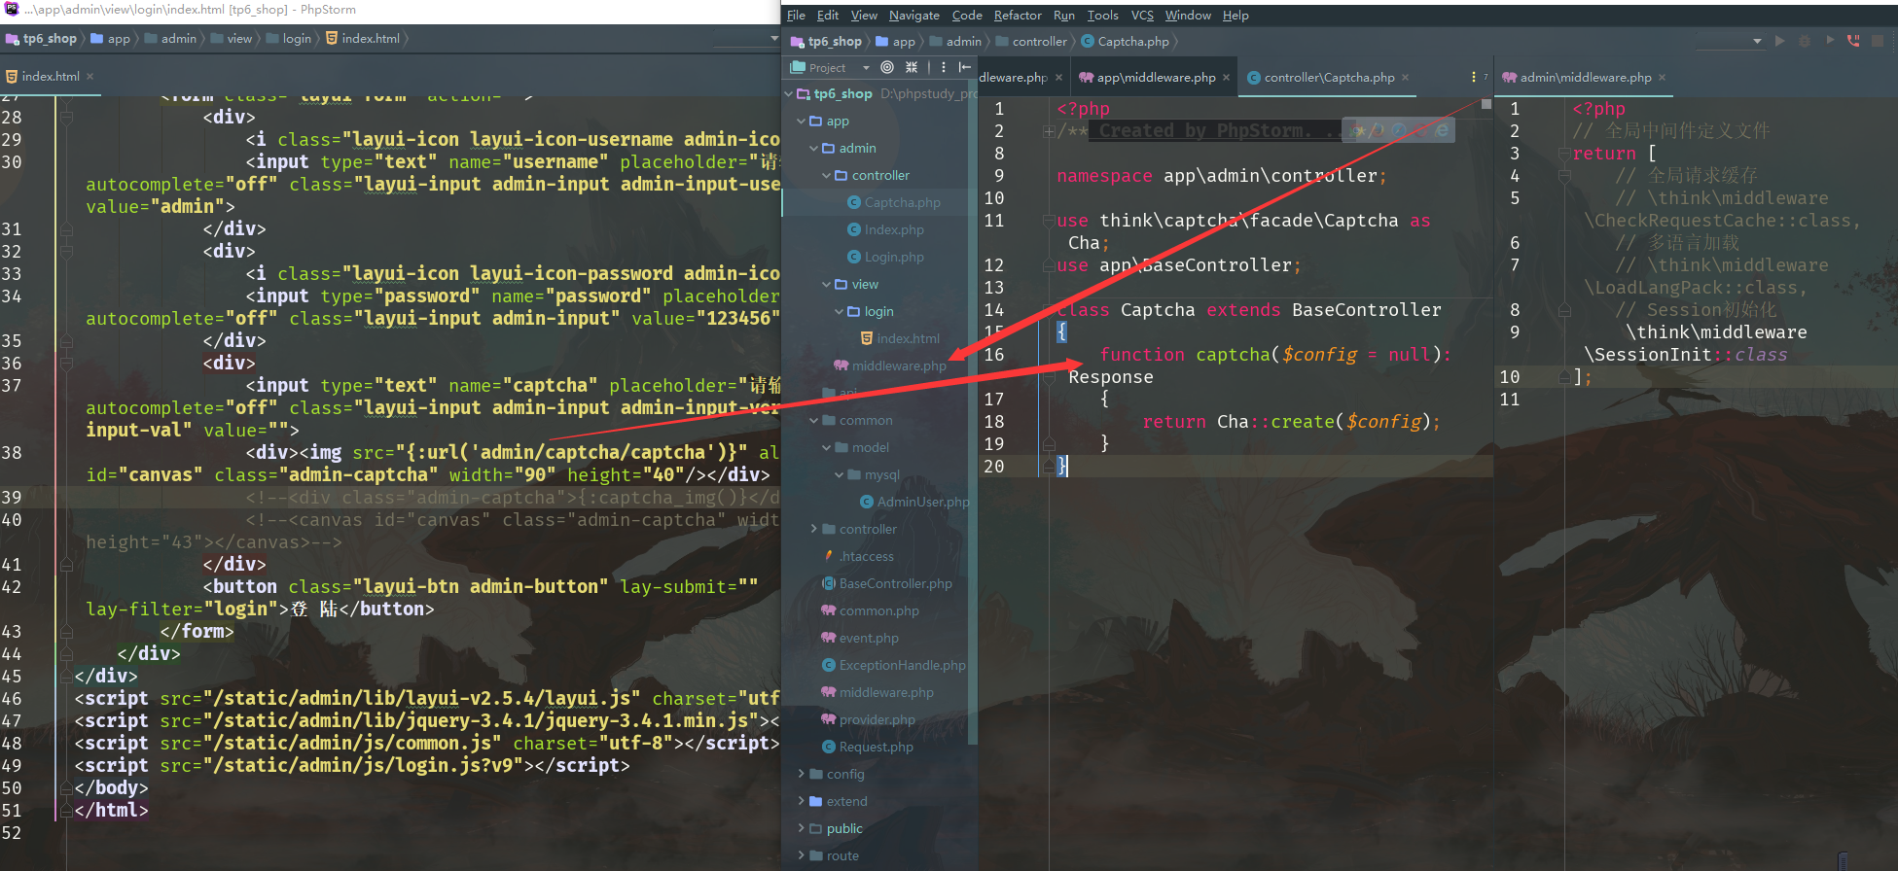Open common.php in project tree
The width and height of the screenshot is (1898, 871).
(x=878, y=610)
